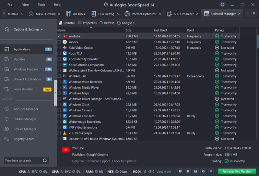Check the VLC media player checkbox
The image size is (259, 176).
59,133
